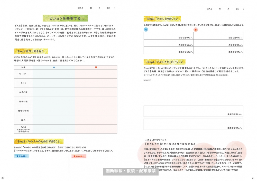The height and width of the screenshot is (181, 257).
Task: Click the 相手の親 row label
Action: pyautogui.click(x=23, y=101)
